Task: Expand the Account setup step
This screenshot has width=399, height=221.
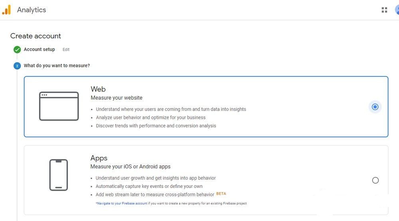Action: pyautogui.click(x=39, y=49)
